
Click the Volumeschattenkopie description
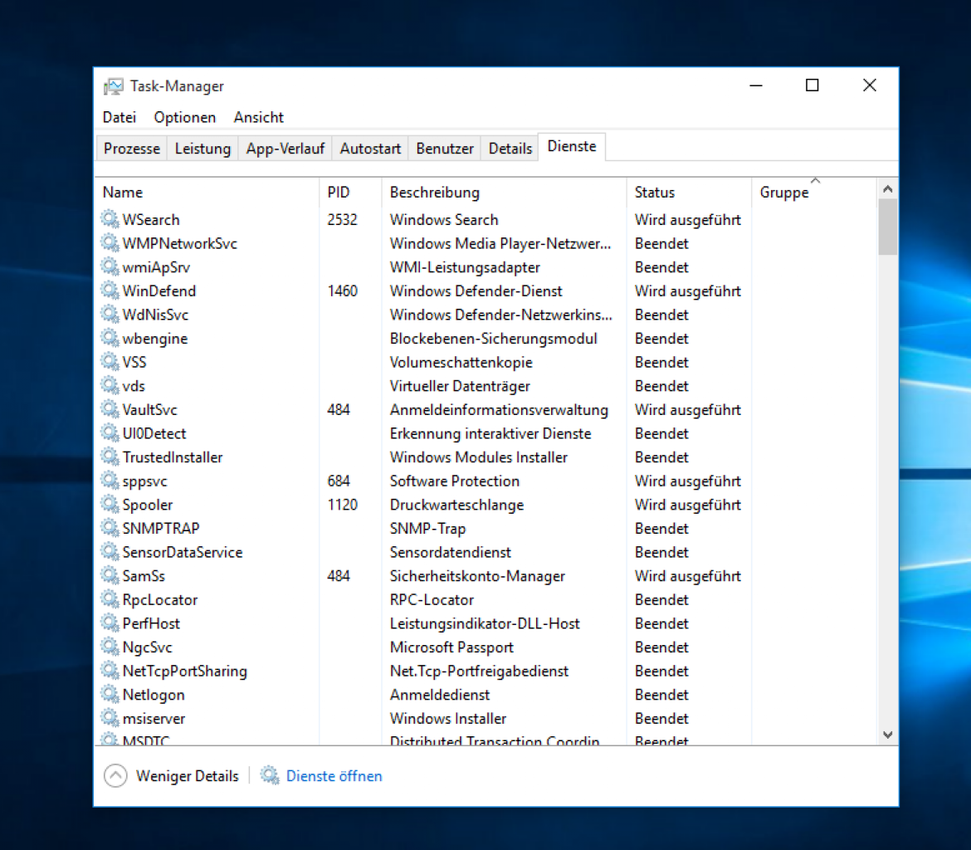click(x=461, y=362)
